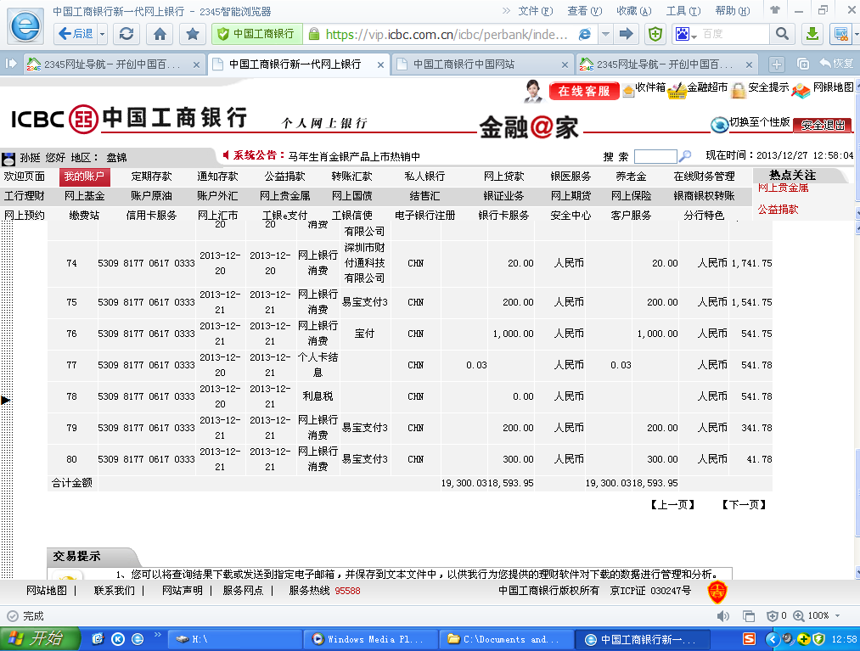Click the 搜索 text input field
860x651 pixels.
655,156
